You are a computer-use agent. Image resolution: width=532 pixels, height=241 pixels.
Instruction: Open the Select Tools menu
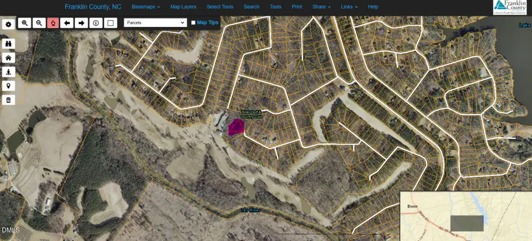(220, 6)
